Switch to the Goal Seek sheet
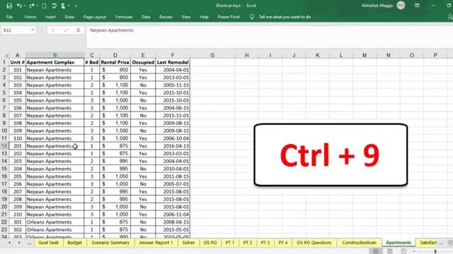The width and height of the screenshot is (453, 254). 49,243
